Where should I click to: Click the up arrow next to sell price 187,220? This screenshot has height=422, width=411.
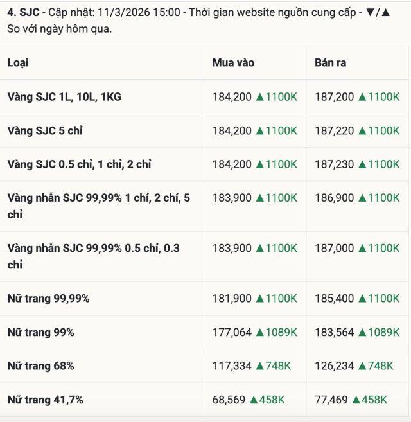click(362, 130)
